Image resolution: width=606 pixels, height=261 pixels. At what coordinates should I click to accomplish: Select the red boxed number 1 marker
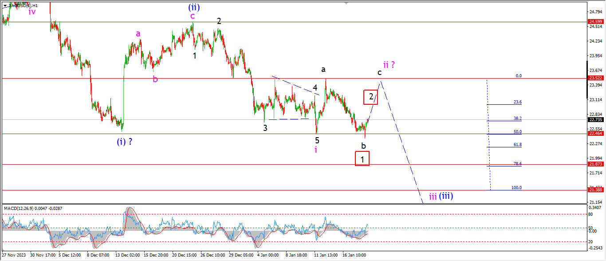362,158
